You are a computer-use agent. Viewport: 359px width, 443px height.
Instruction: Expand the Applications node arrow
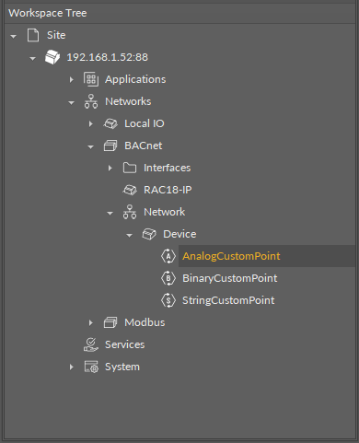[72, 79]
